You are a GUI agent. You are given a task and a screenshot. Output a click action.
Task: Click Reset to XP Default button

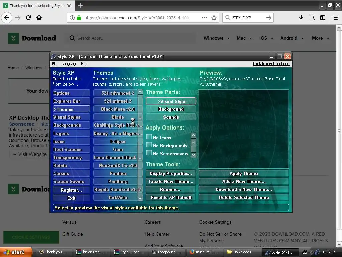[171, 197]
